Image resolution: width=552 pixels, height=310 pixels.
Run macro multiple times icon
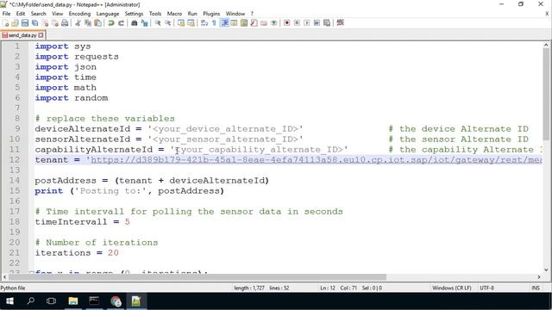(x=317, y=23)
